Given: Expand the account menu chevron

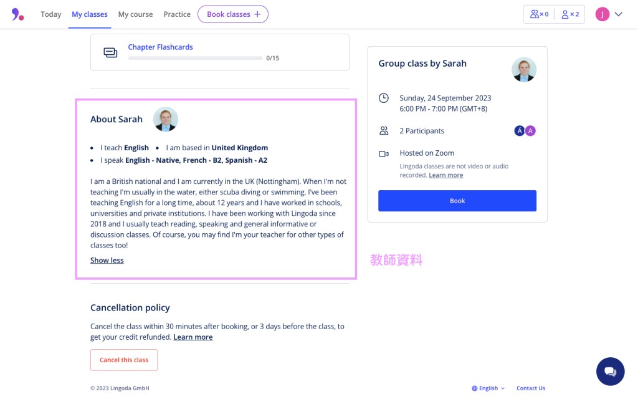Looking at the screenshot, I should [x=619, y=14].
